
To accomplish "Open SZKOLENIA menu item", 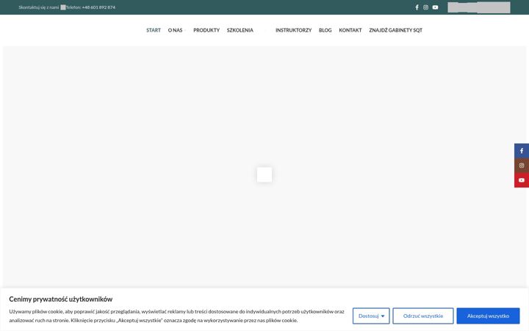I will tap(240, 30).
